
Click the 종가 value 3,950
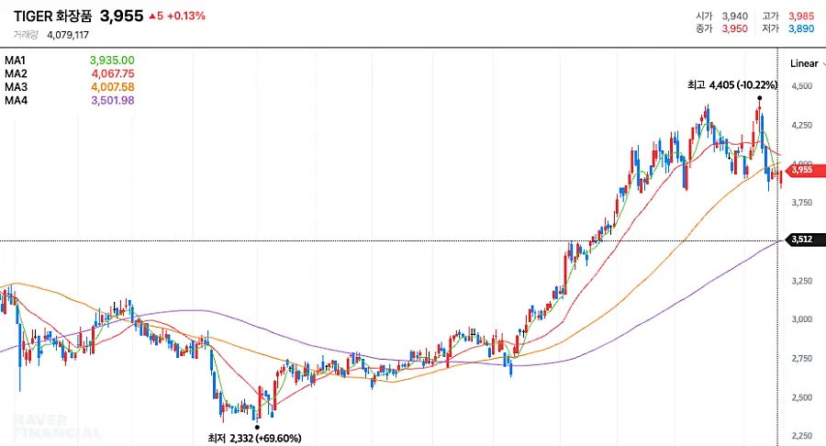point(735,28)
